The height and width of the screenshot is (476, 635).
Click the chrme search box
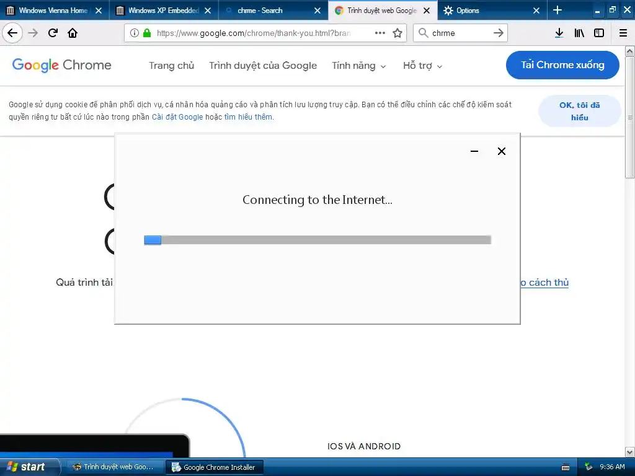click(461, 33)
